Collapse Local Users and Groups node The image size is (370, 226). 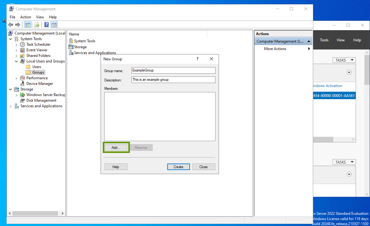(17, 61)
